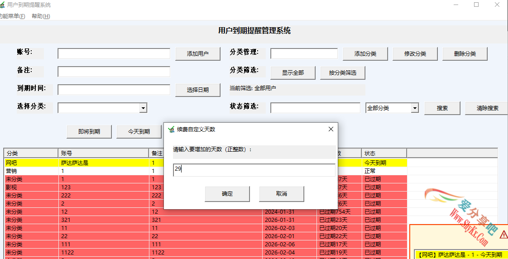Open the 功能菜单(F) menu
508x259 pixels.
click(x=13, y=16)
